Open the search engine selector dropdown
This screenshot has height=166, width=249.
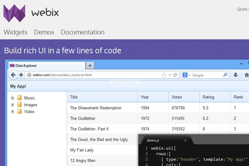[x=189, y=75]
